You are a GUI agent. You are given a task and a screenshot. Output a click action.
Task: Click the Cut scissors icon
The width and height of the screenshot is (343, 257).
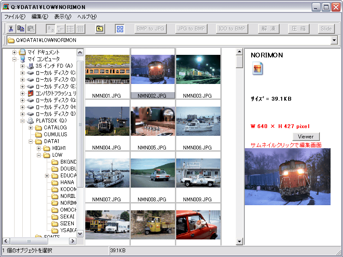(x=11, y=29)
